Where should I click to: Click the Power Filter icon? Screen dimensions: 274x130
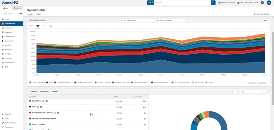(x=220, y=3)
